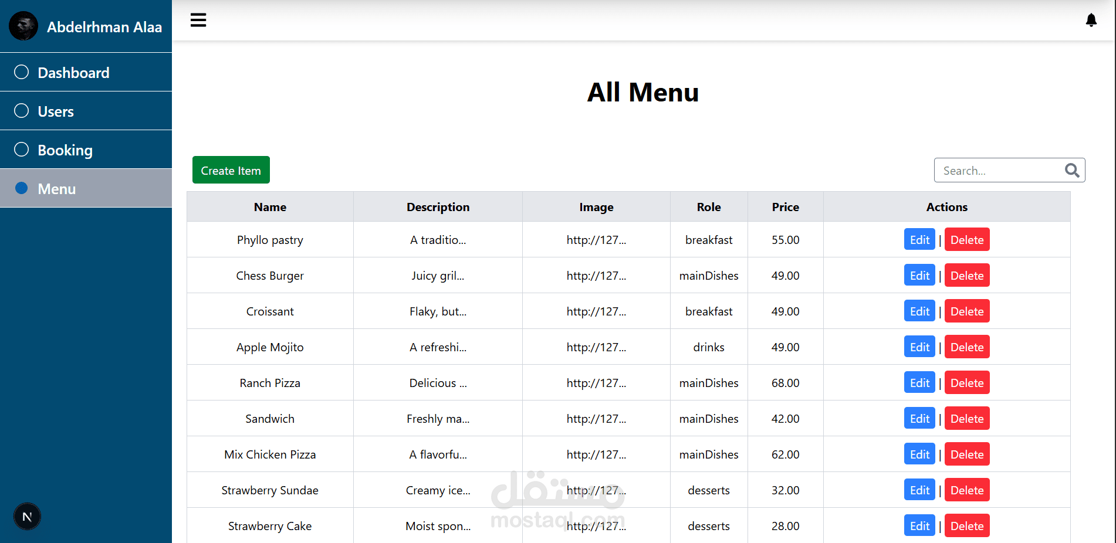Delete the Chess Burger item
This screenshot has height=543, width=1116.
967,275
